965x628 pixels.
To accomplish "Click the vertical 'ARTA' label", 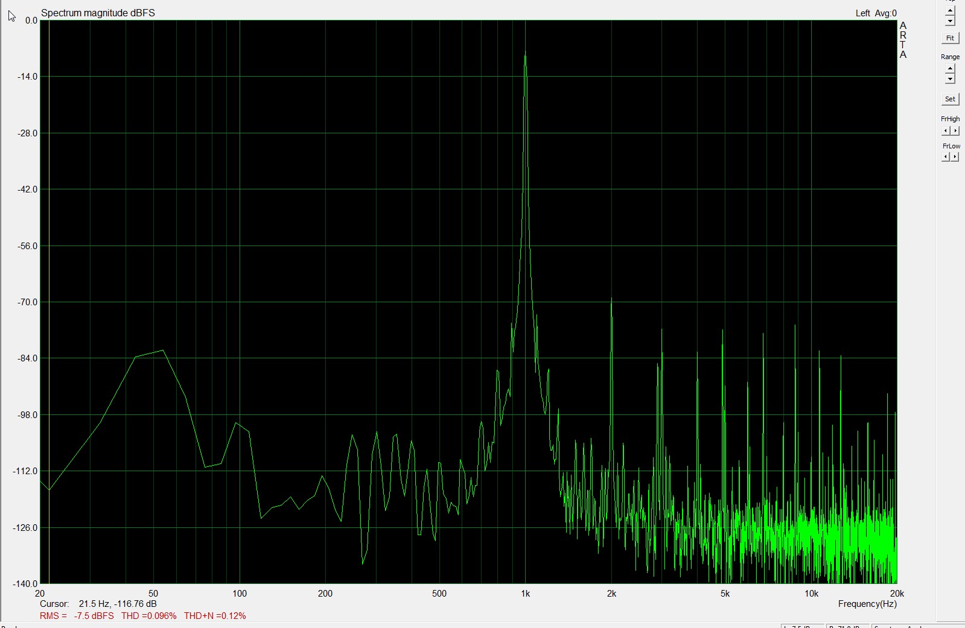I will tap(903, 40).
